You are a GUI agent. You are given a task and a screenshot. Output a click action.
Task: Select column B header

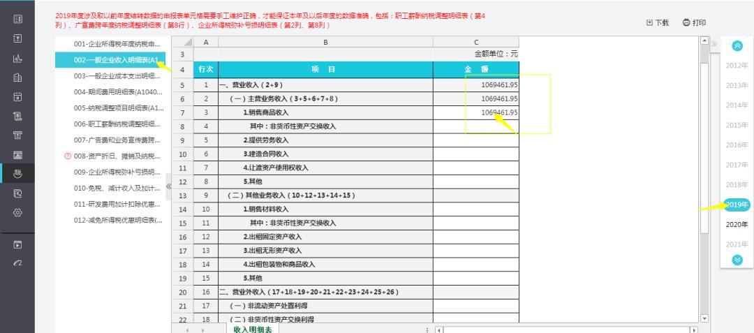pos(325,43)
